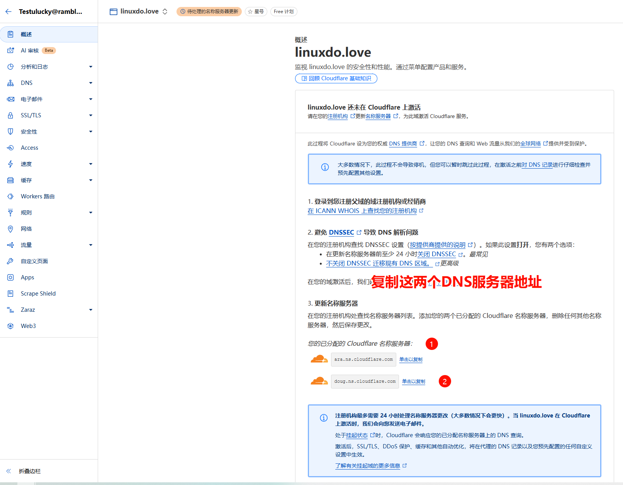This screenshot has width=623, height=485.
Task: Click the 电子邮件 envelope icon
Action: coord(10,99)
